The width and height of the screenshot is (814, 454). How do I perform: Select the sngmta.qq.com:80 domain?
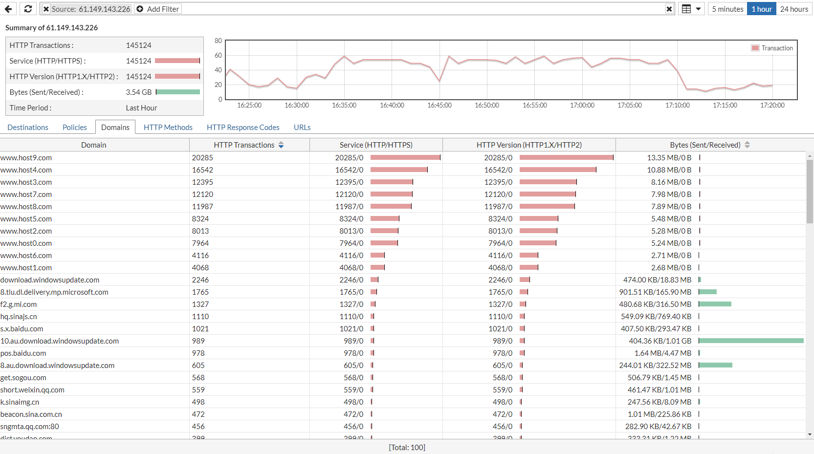click(x=29, y=427)
